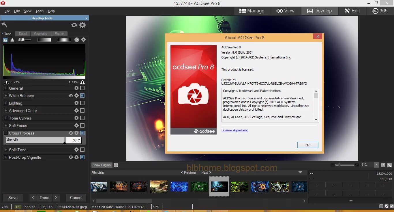Go to Next image in Filmstrip
The height and width of the screenshot is (212, 394).
click(206, 173)
